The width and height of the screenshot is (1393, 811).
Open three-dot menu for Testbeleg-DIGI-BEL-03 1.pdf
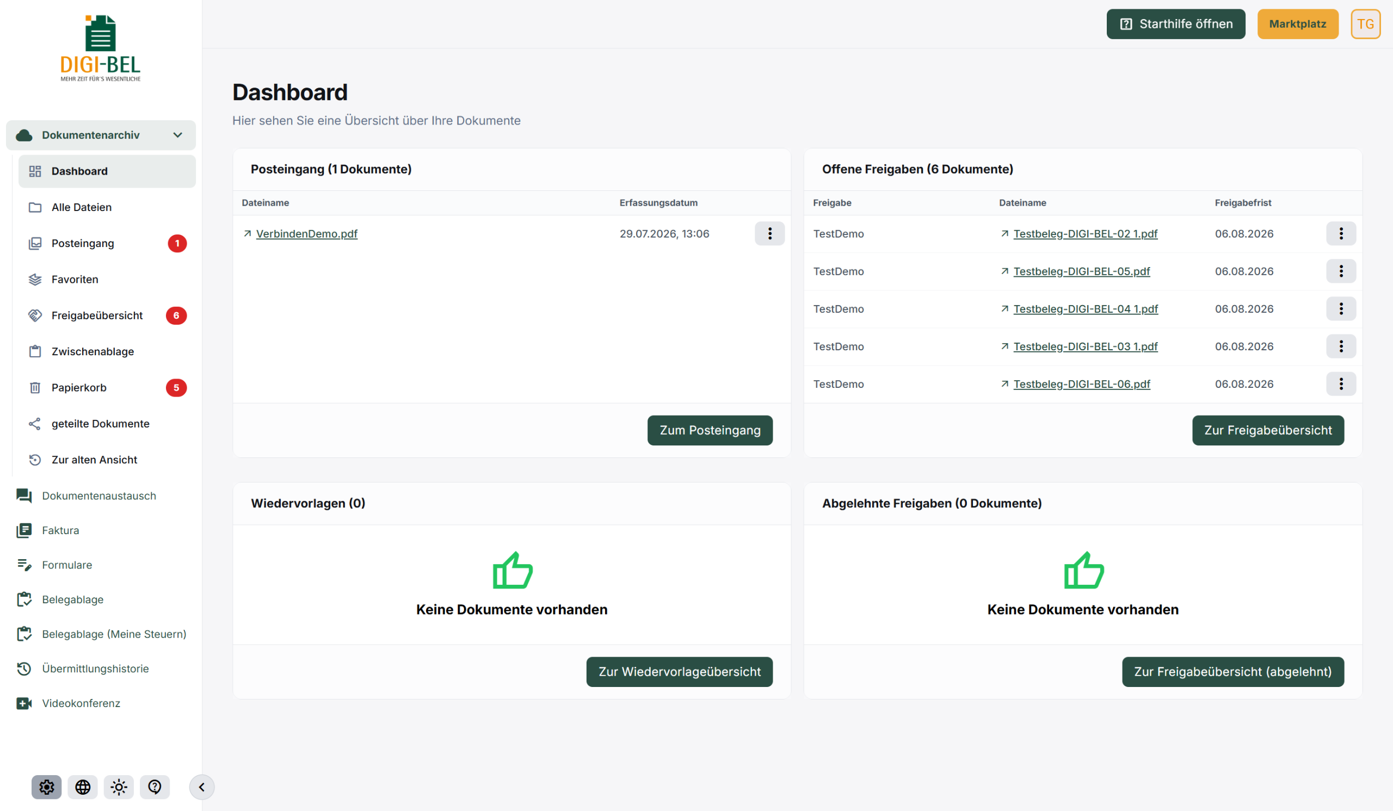pos(1341,346)
